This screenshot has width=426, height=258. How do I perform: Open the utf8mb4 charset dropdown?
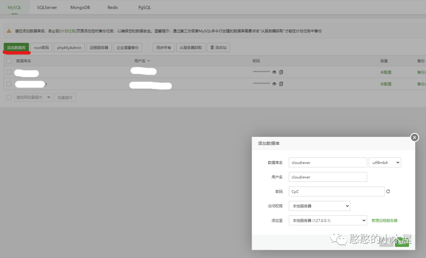click(x=385, y=162)
